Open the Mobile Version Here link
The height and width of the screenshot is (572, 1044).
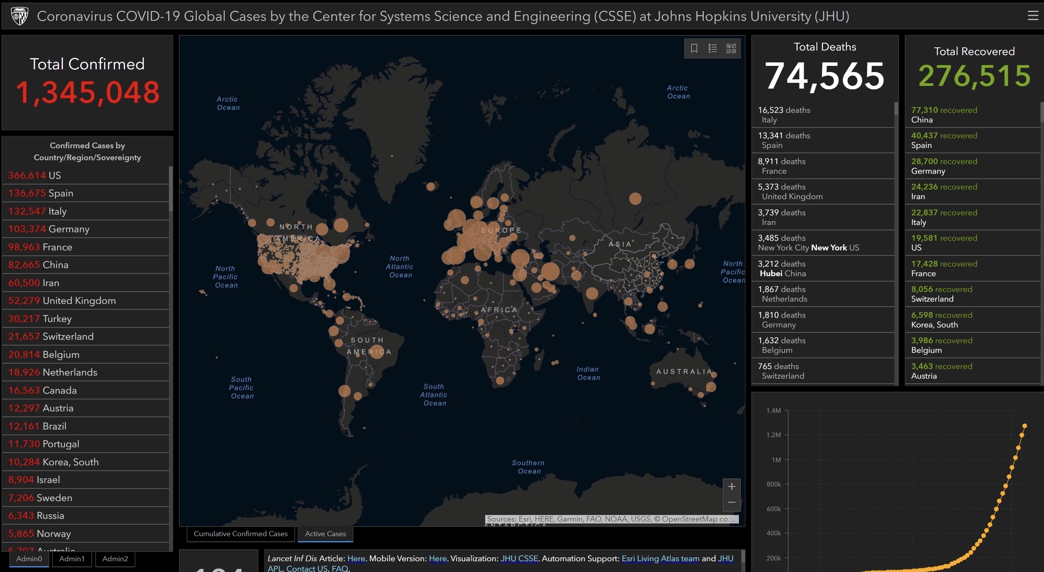pyautogui.click(x=438, y=558)
